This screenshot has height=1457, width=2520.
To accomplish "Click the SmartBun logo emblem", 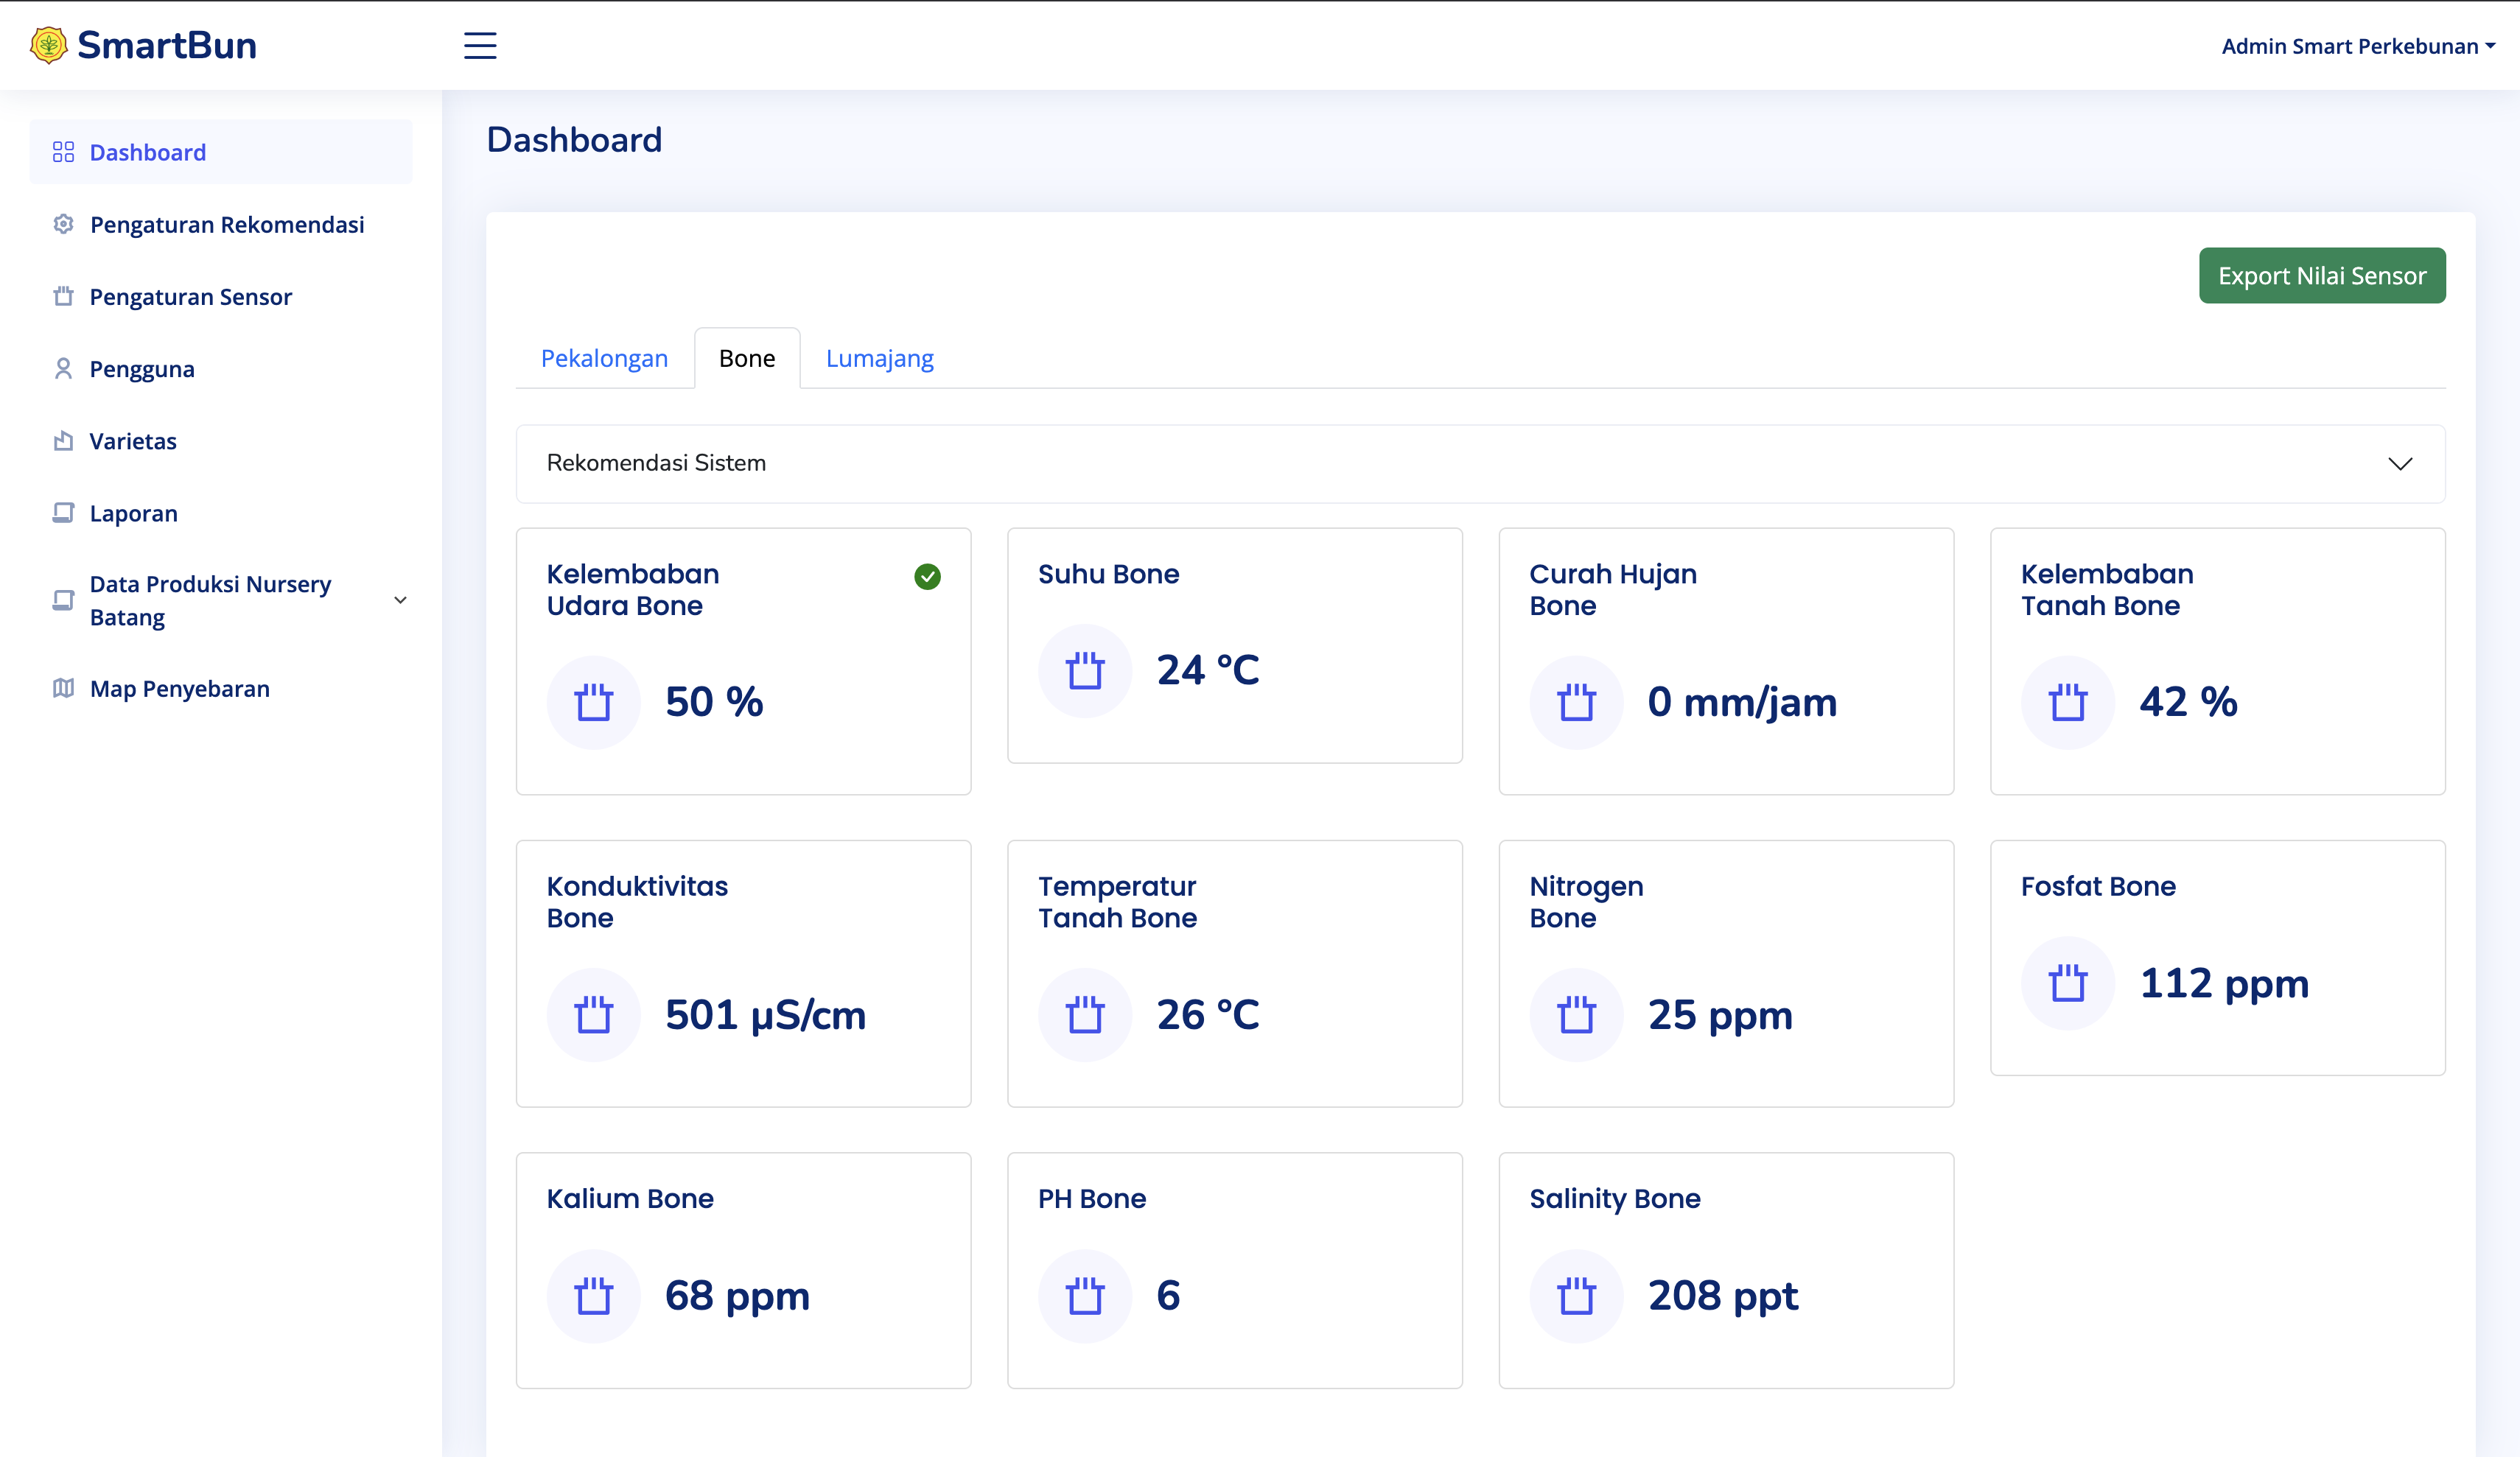I will [49, 45].
